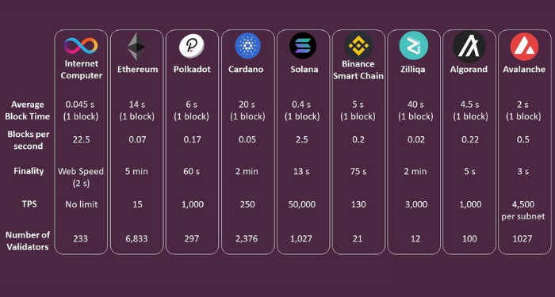Click the Binance Smart Chain logo

[358, 45]
